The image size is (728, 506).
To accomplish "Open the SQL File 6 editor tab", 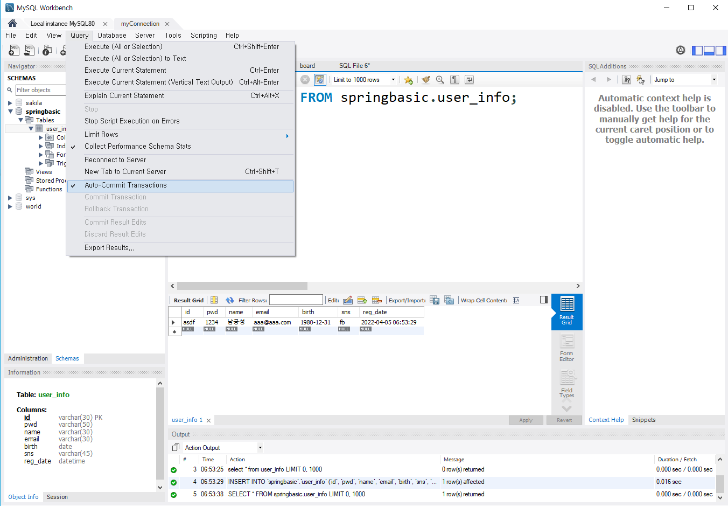I will (x=354, y=66).
